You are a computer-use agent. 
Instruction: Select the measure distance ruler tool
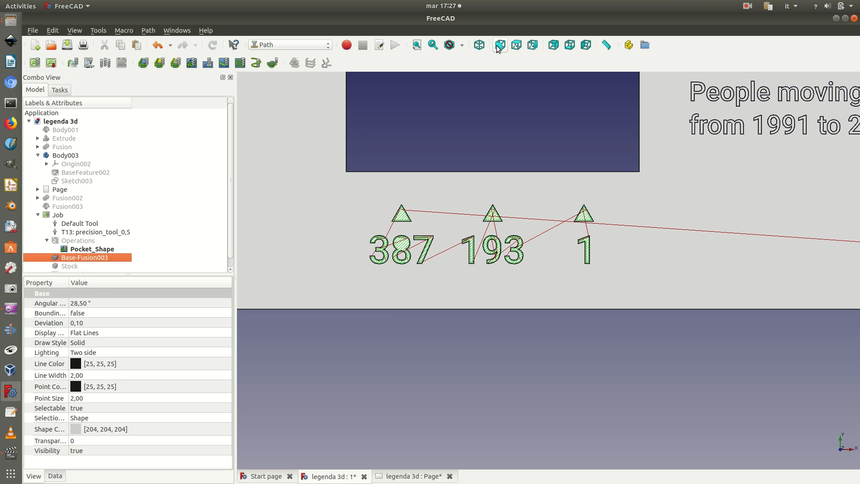(606, 45)
